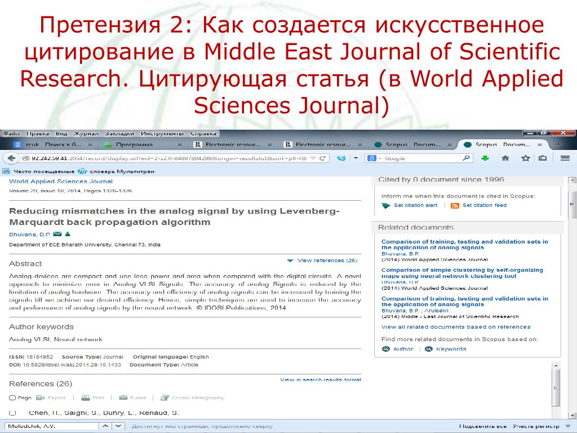This screenshot has width=577, height=433.
Task: Click the ISSN value 18184952
Action: (39, 357)
